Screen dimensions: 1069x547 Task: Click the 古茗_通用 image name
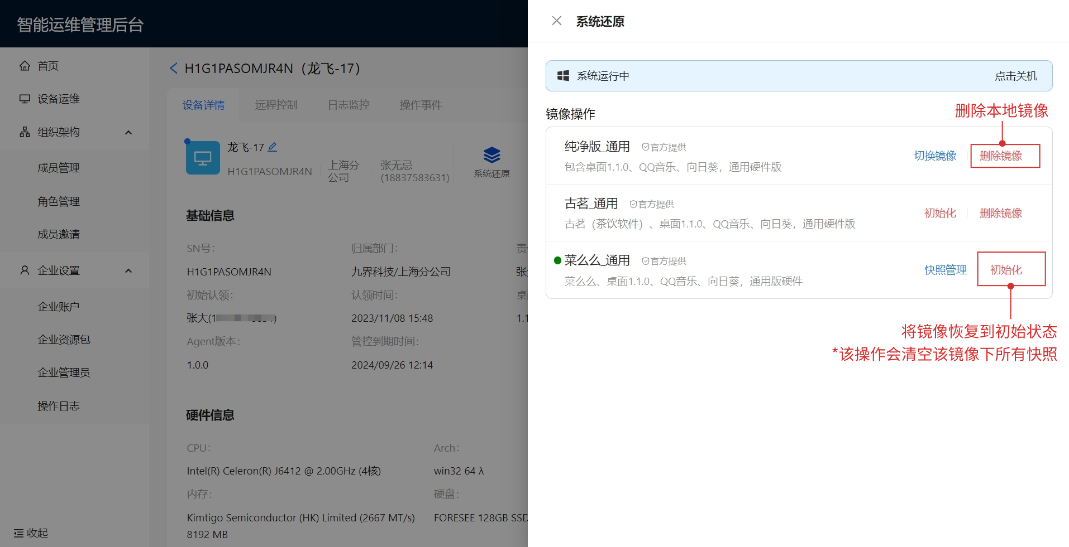click(591, 204)
